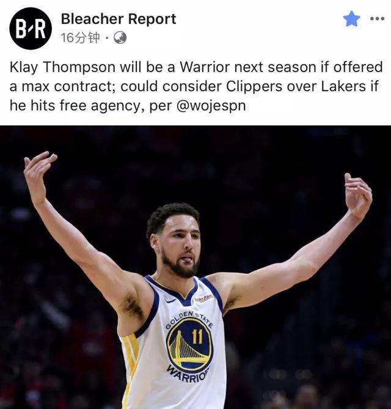Click the word "Clippers" in the caption

pos(254,87)
